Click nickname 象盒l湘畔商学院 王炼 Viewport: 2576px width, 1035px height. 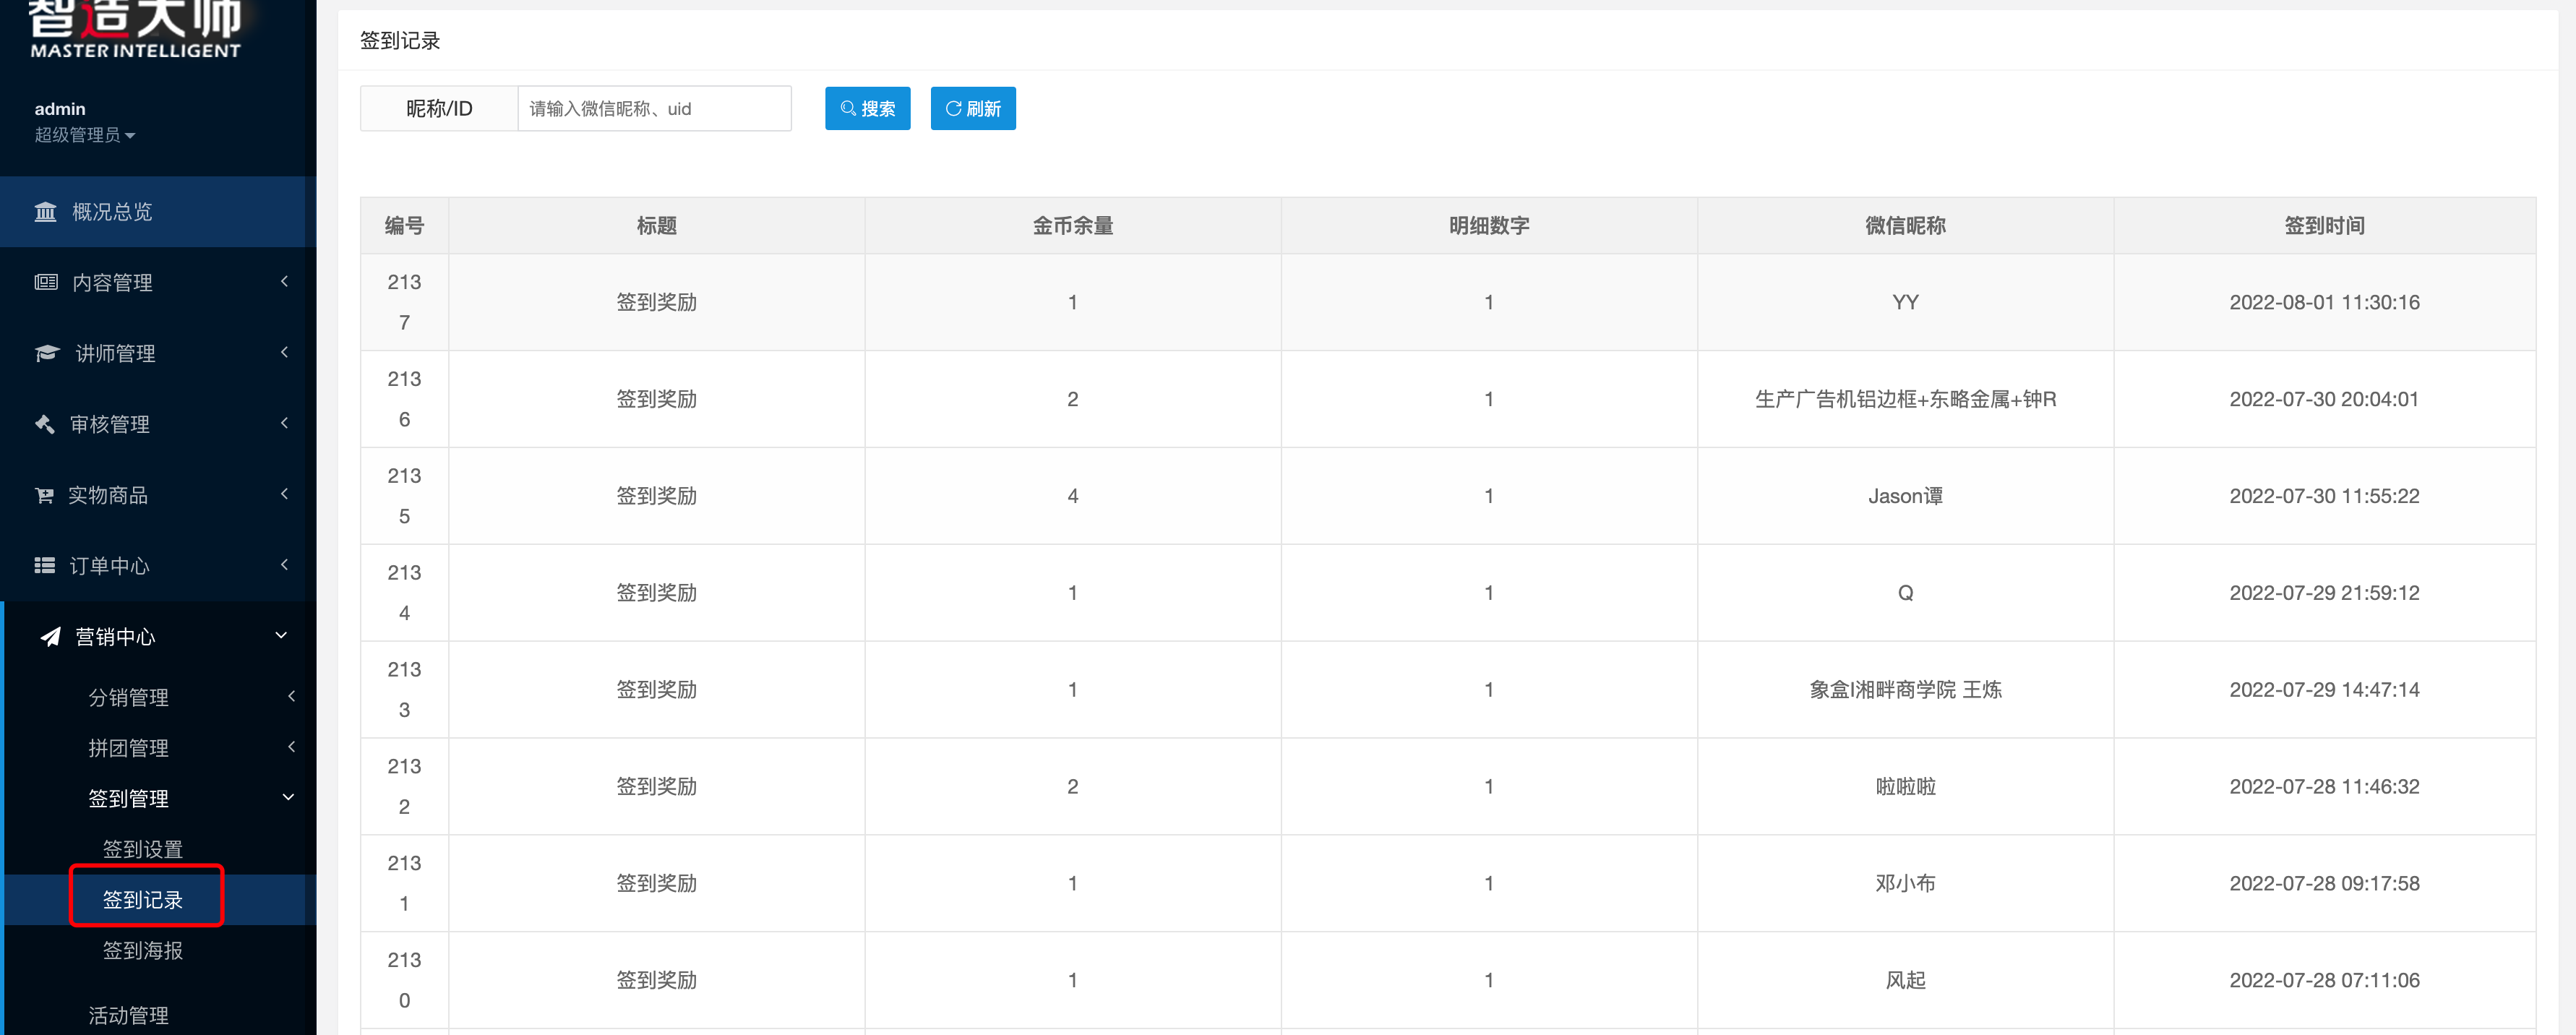click(x=1905, y=690)
